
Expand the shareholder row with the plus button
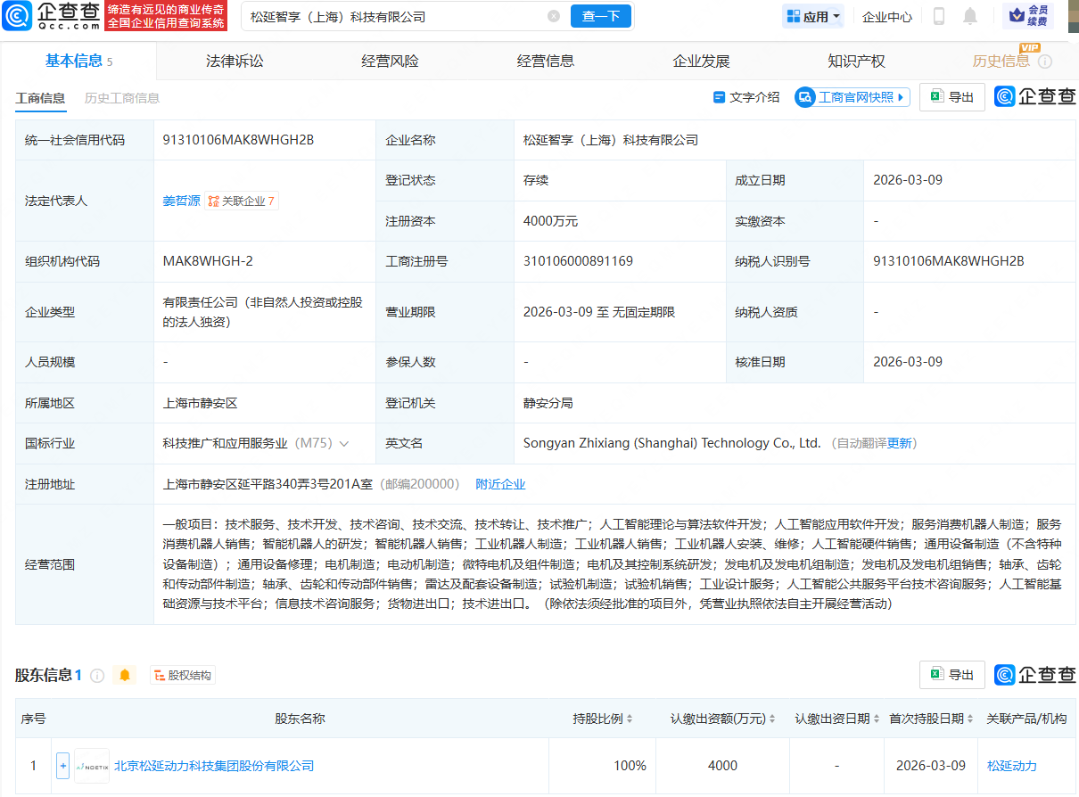pos(62,765)
